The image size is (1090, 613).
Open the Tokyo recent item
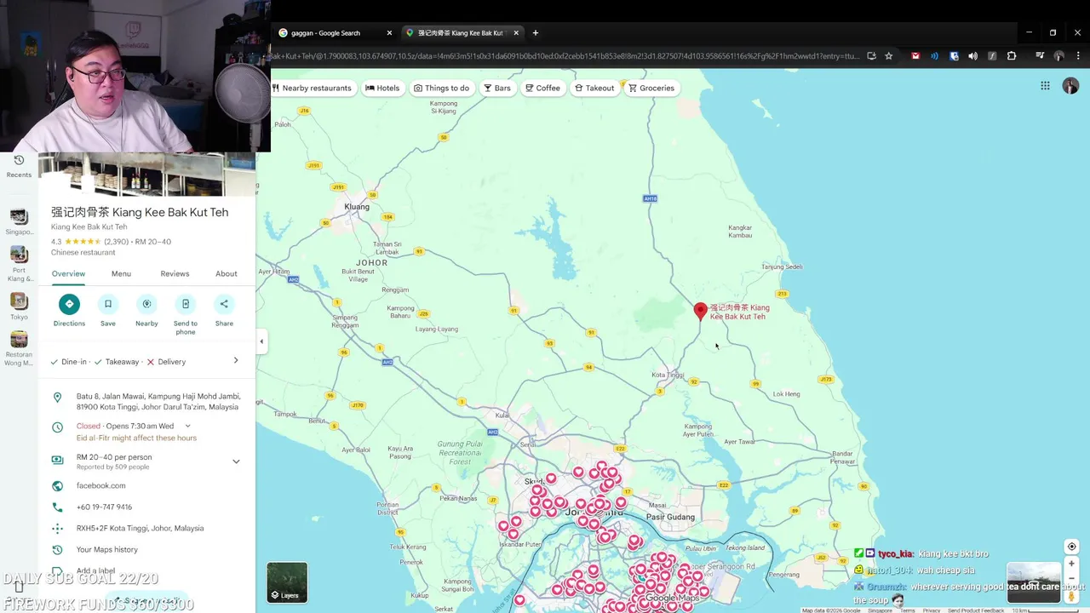[19, 306]
